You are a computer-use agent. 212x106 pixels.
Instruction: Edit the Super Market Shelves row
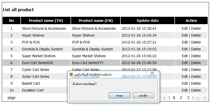[185, 56]
